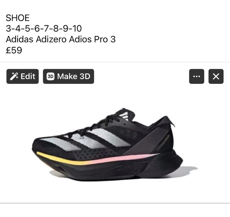Click the Adidas logo on the shoe tongue

[124, 115]
